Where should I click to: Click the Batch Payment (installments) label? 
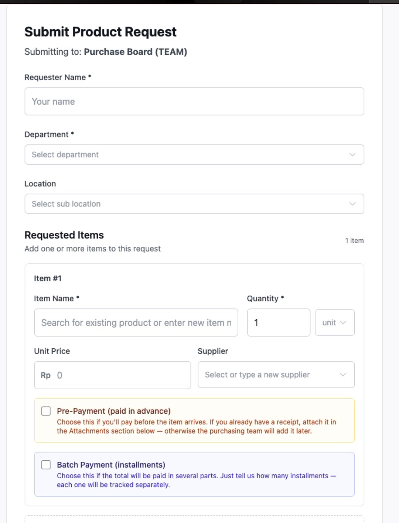coord(111,465)
